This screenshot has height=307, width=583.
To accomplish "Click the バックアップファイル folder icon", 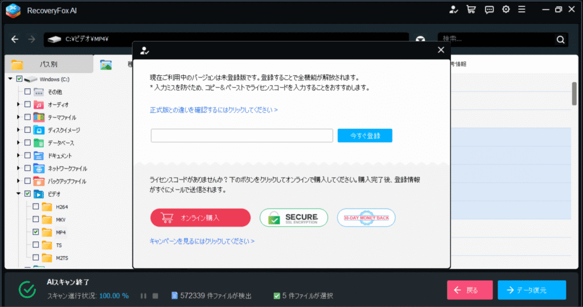I will coord(39,181).
